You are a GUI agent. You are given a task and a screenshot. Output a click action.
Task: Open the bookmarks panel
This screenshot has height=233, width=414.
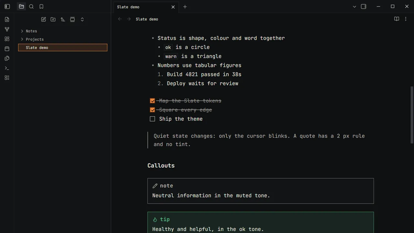tap(41, 6)
